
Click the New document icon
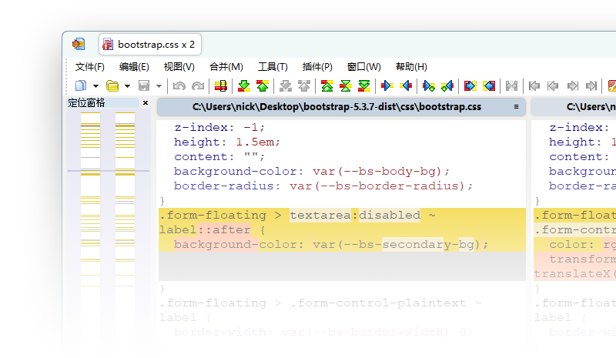pos(80,85)
